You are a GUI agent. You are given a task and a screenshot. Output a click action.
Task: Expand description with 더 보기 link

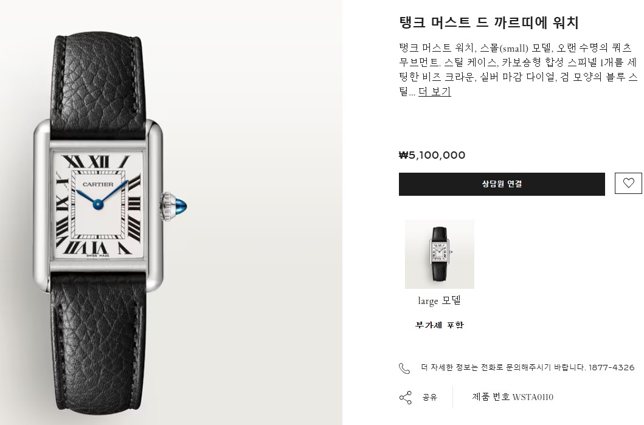pos(435,92)
